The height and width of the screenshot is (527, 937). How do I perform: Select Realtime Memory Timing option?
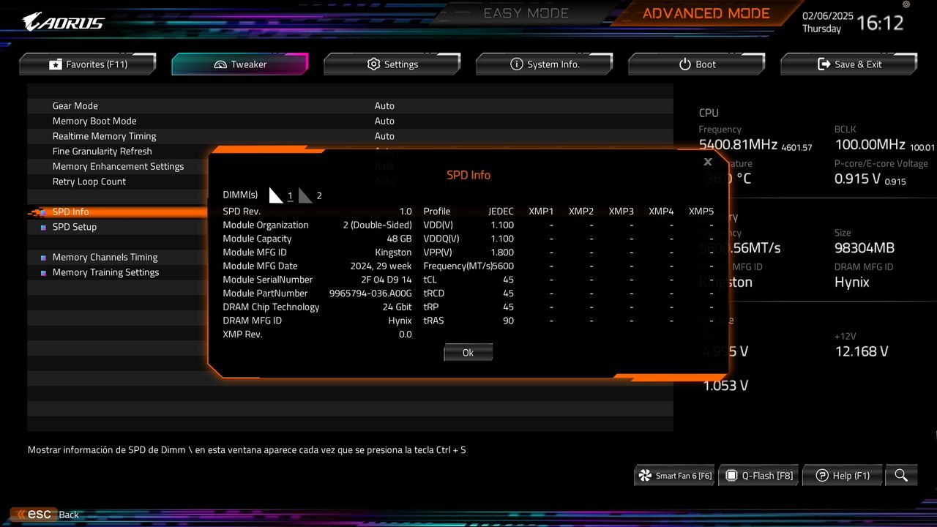pos(104,136)
